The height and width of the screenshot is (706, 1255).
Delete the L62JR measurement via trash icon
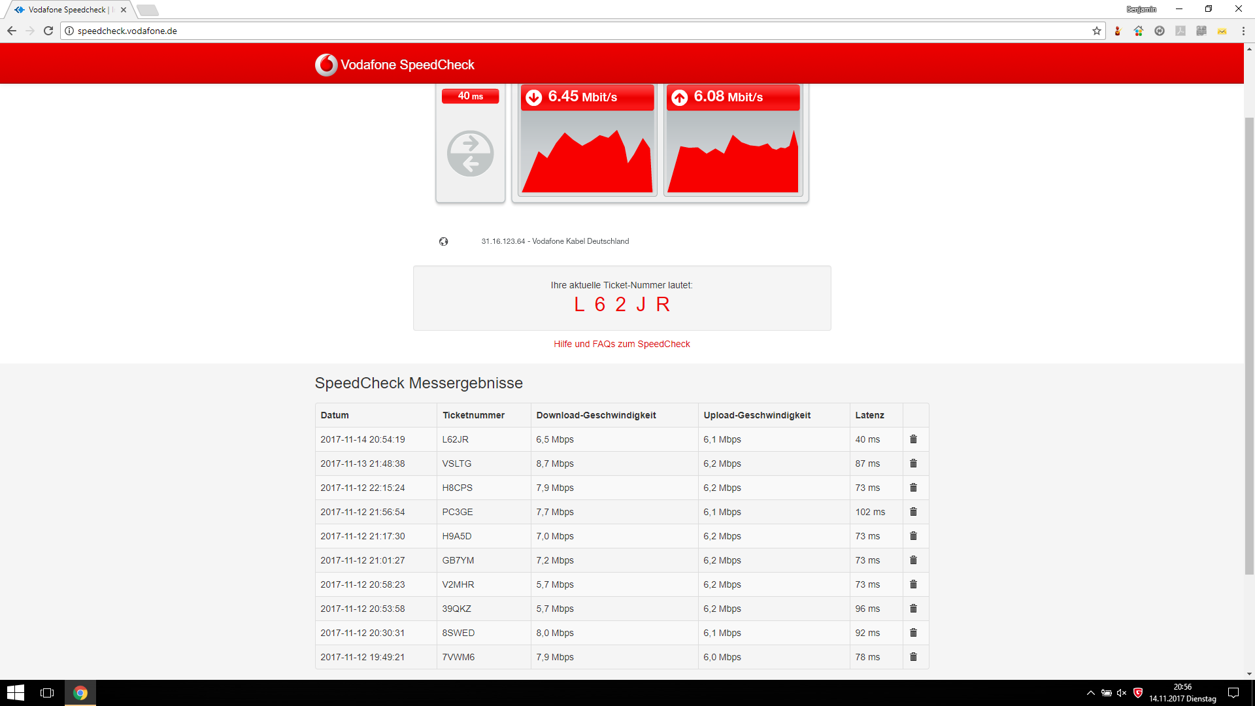click(x=913, y=439)
